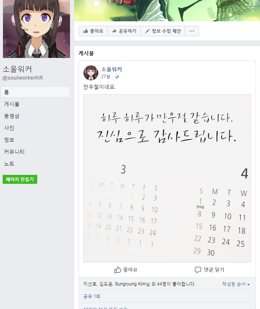This screenshot has height=309, width=260.
Task: Open comment box via 댓글 달기 icon
Action: click(198, 270)
